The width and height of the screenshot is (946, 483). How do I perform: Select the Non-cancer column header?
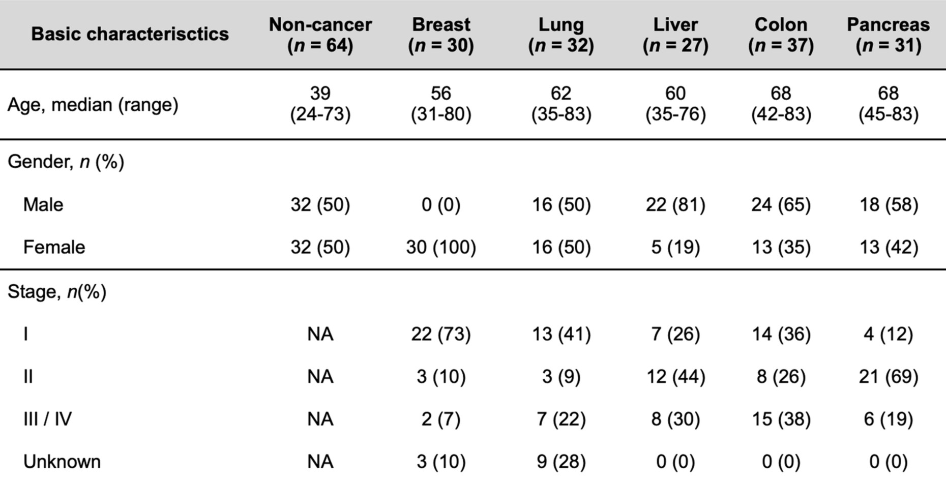tap(320, 35)
